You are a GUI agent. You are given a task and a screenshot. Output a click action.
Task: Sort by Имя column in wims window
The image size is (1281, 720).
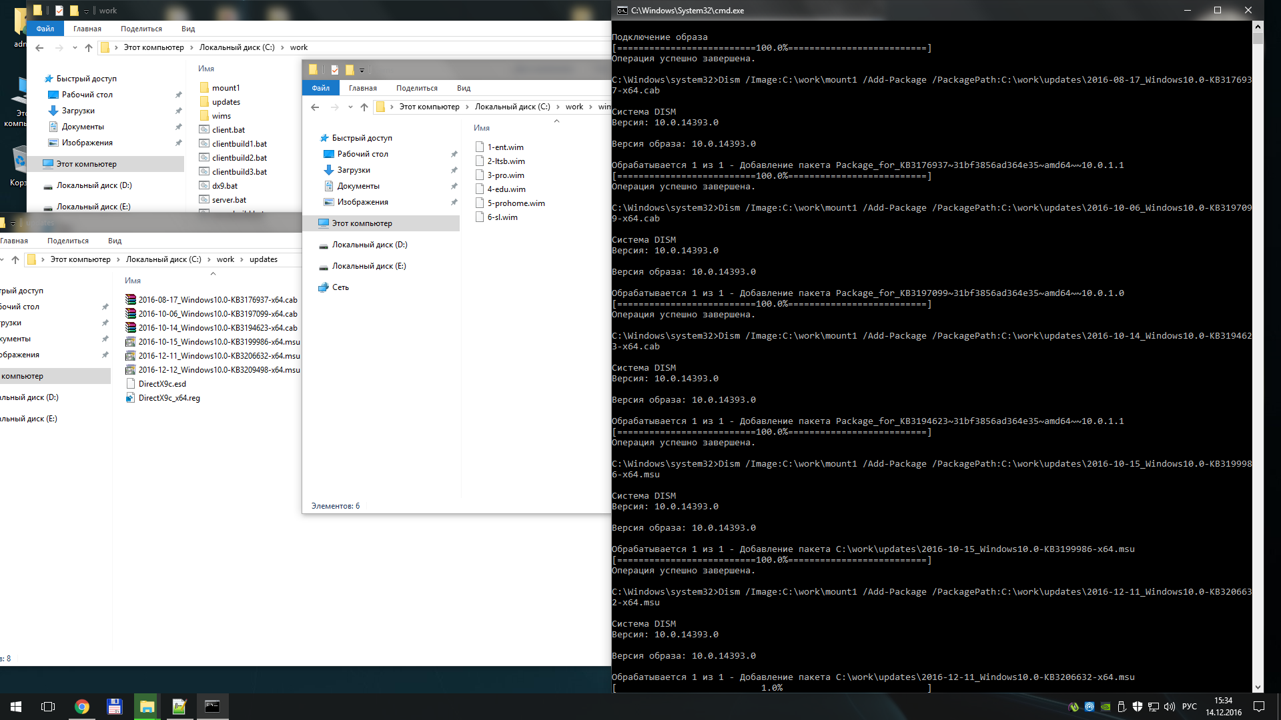pos(482,128)
